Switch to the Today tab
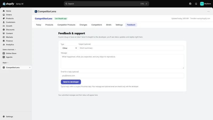The image size is (213, 120). point(39,25)
